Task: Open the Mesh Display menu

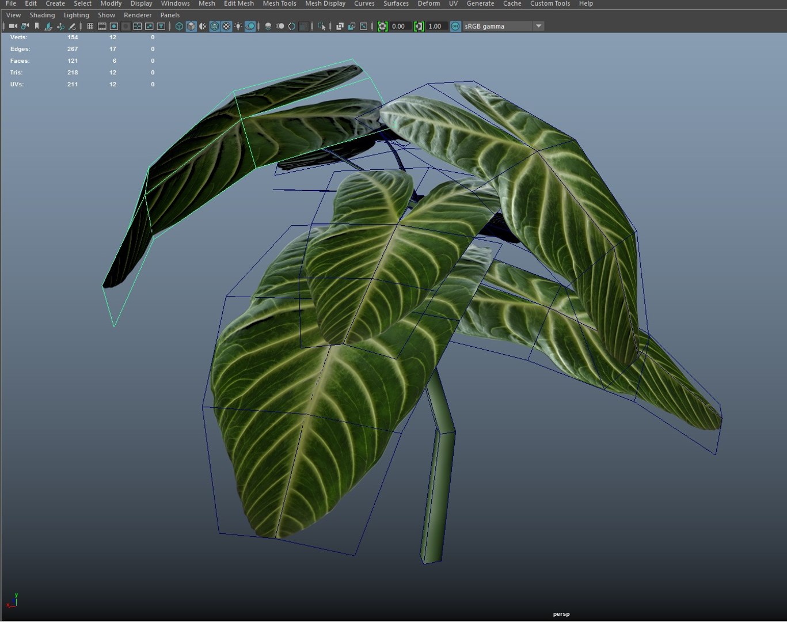Action: [x=325, y=3]
